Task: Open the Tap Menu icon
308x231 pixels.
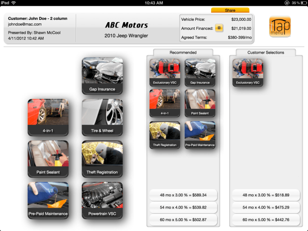Action: pos(280,27)
